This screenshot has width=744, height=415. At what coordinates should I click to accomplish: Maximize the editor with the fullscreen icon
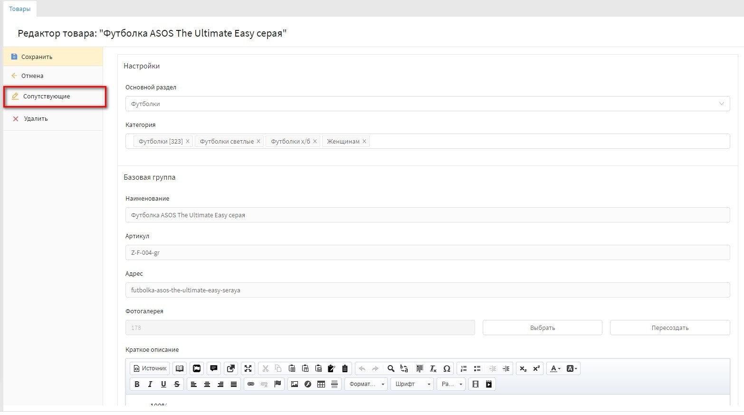(248, 368)
